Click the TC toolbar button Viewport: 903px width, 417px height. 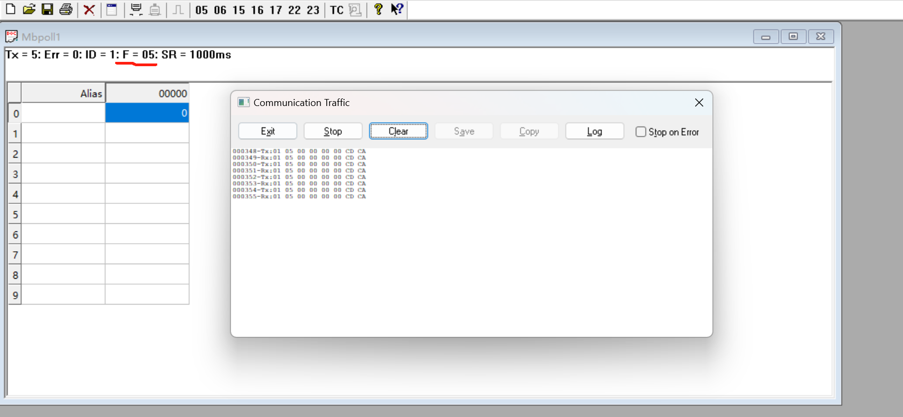[x=337, y=10]
